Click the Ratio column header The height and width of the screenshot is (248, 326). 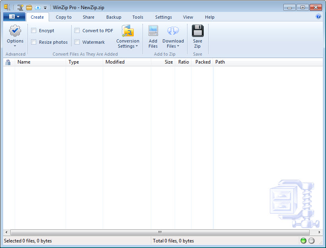[x=183, y=62]
